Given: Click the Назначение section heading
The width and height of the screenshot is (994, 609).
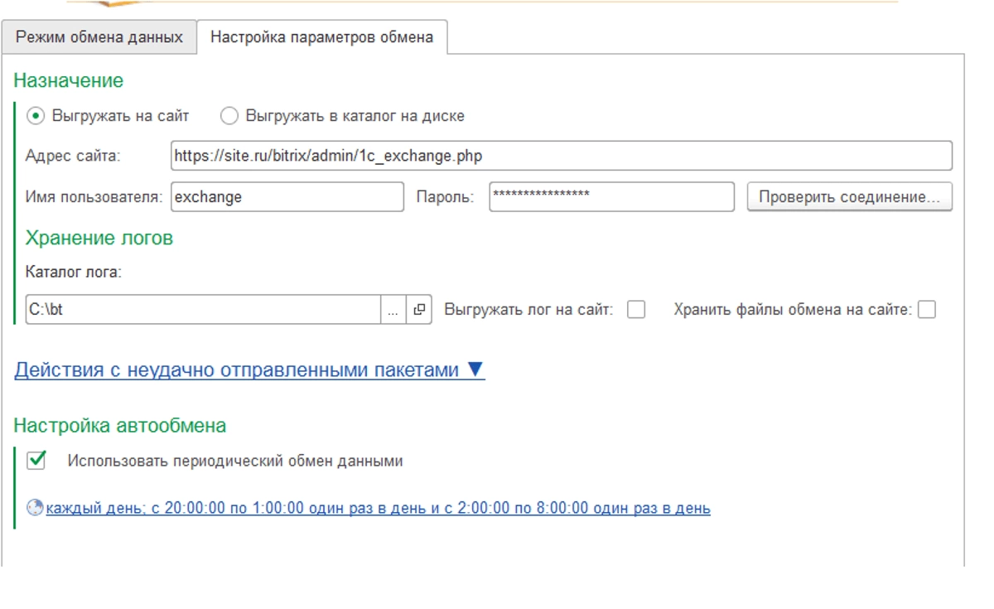Looking at the screenshot, I should (x=69, y=80).
